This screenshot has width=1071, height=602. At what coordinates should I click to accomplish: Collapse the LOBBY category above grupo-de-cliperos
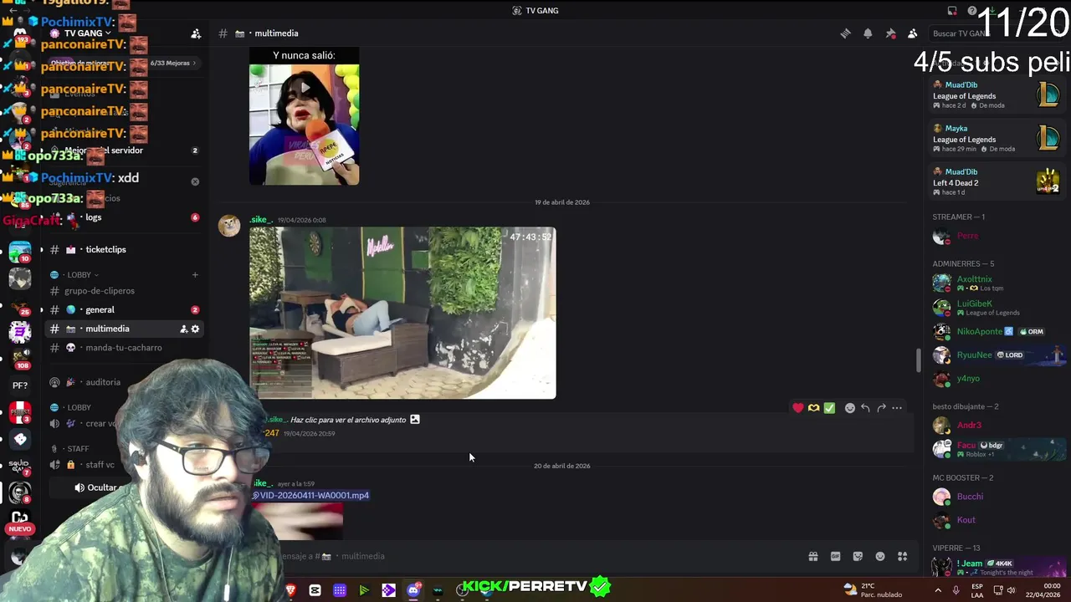(x=79, y=274)
